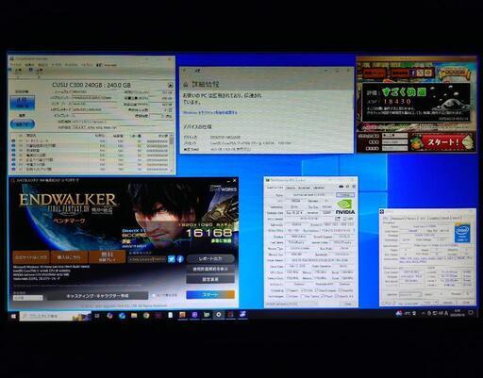
Task: Click the blue health status button in CrystalDiskInfo
Action: click(23, 103)
